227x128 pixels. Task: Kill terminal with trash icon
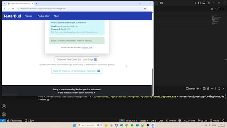pos(208,89)
